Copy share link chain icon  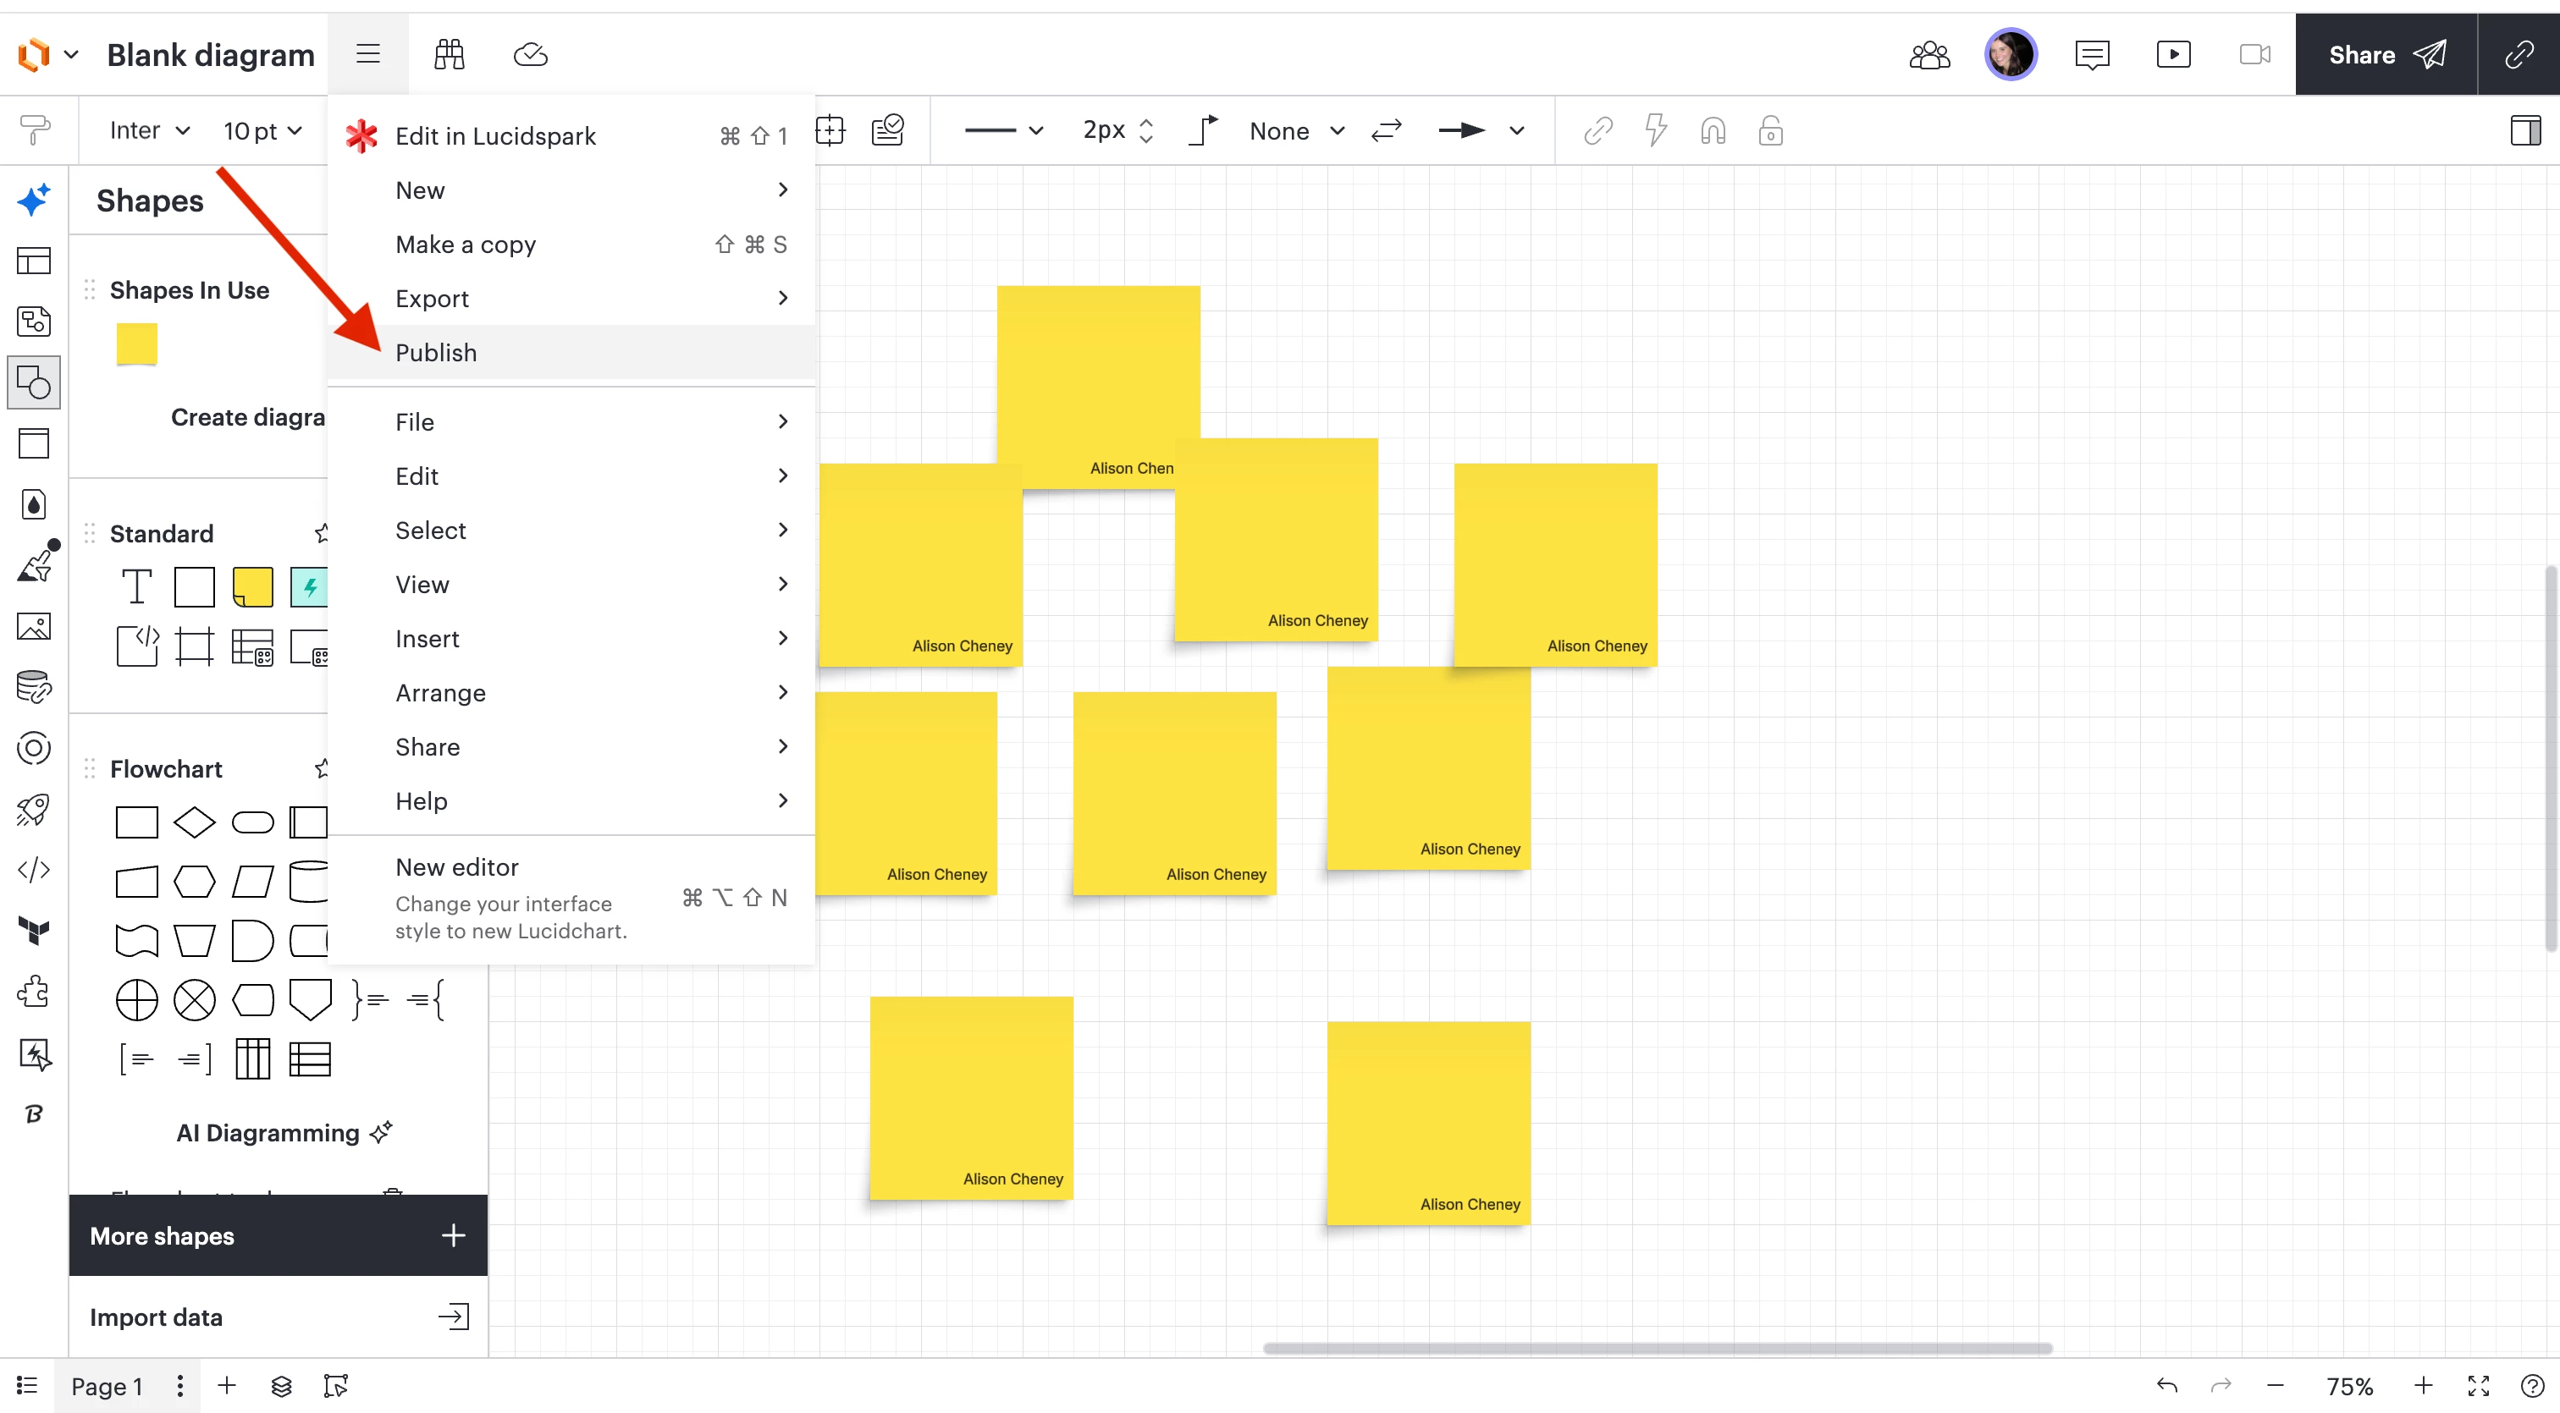coord(2519,55)
